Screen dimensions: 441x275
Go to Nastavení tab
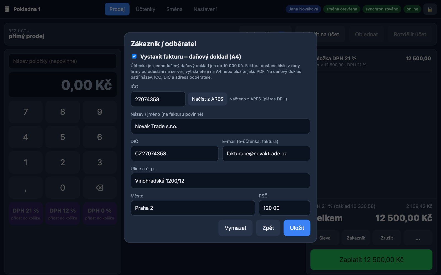[x=205, y=9]
